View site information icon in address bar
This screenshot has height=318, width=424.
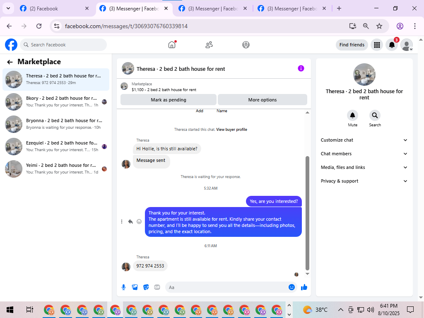(x=56, y=26)
